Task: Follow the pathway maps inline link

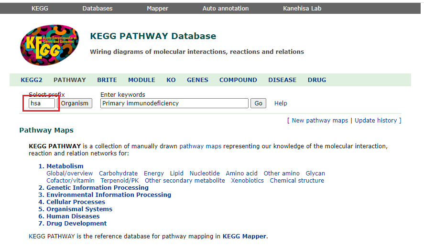Action: [x=200, y=146]
